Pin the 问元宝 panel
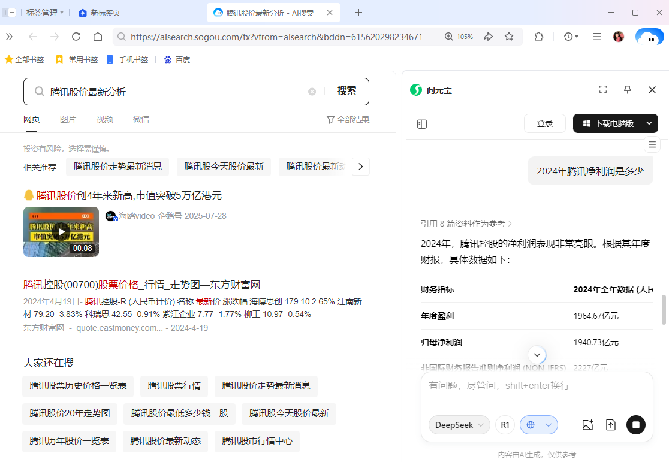The image size is (669, 462). pos(627,89)
